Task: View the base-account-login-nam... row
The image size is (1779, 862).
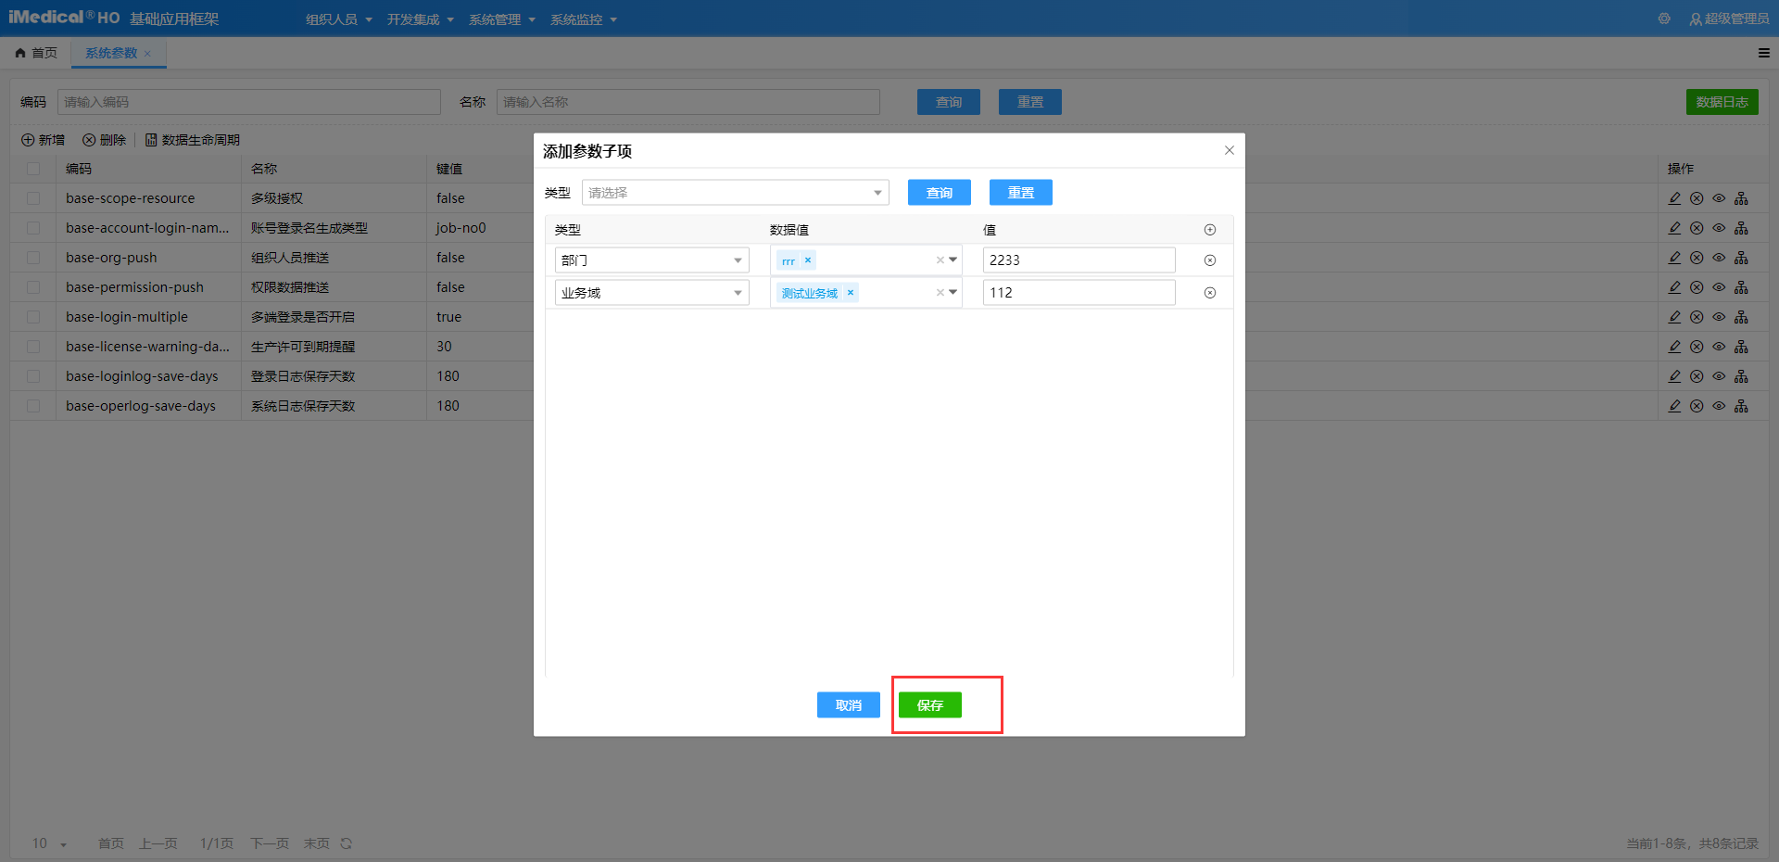Action: point(1719,228)
